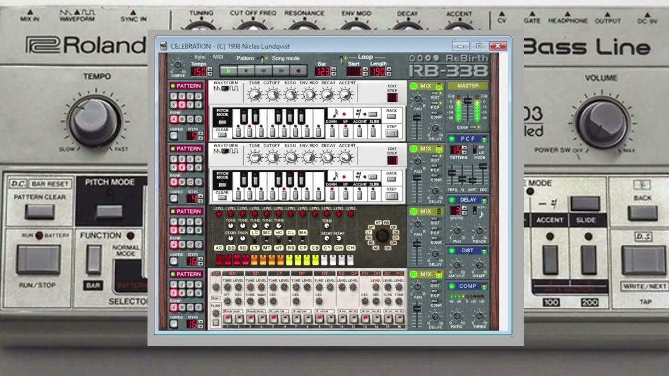This screenshot has height=376, width=669.
Task: Click the Dist section's Shape knob
Action: (479, 265)
